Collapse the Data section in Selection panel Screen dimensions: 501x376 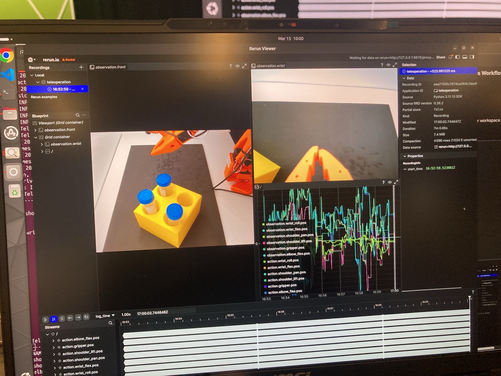[404, 78]
